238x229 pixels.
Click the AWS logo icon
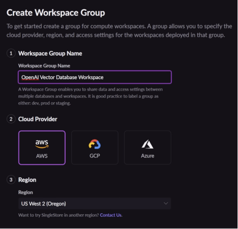point(42,144)
